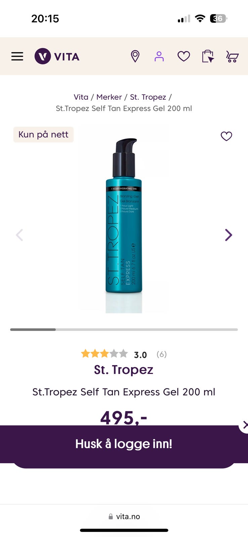Show next product image
The height and width of the screenshot is (537, 248).
pos(229,235)
